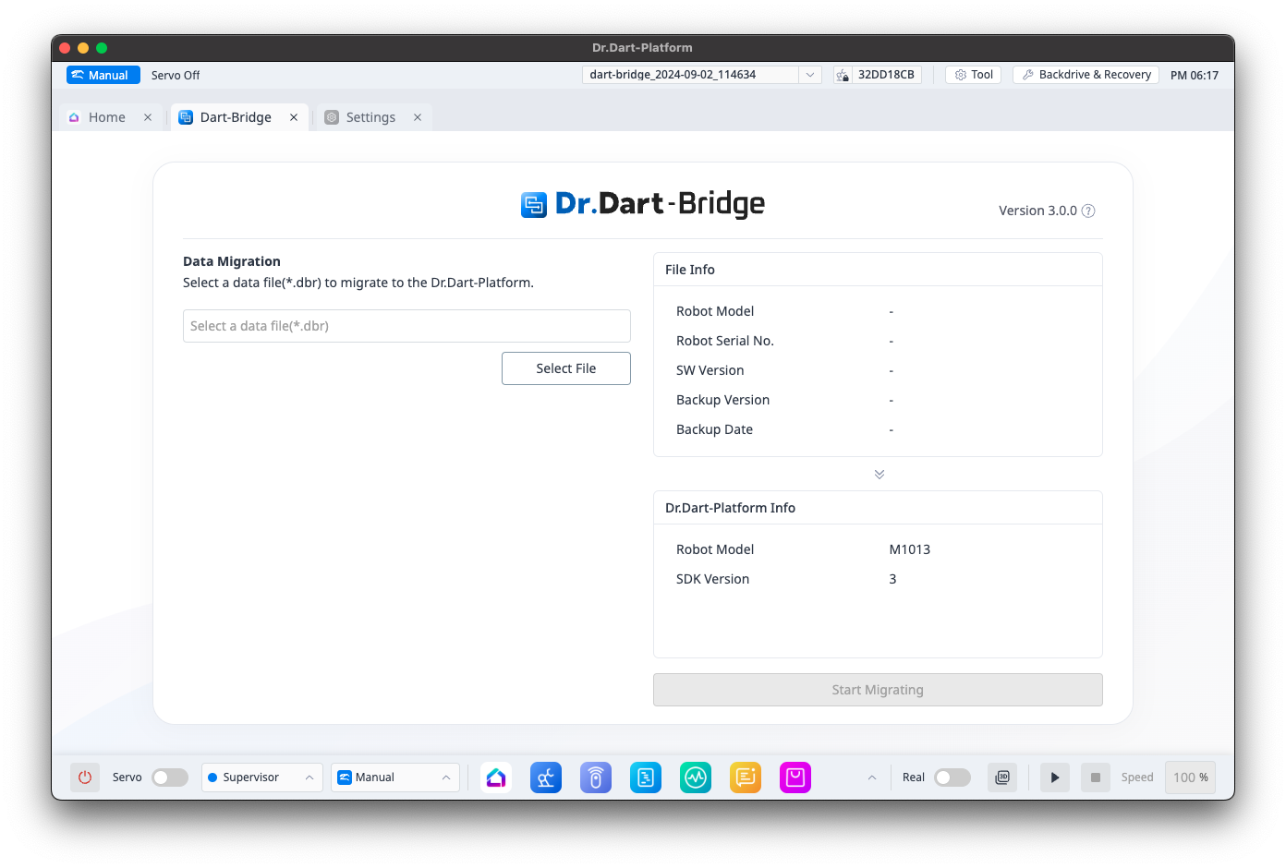Expand the Manual mode dropdown in bottom bar
Viewport: 1286px width, 868px height.
[x=394, y=778]
